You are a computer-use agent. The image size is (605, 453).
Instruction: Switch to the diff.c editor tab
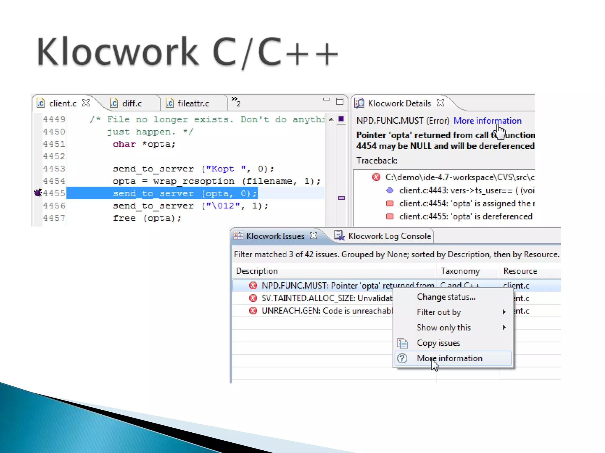pyautogui.click(x=131, y=103)
